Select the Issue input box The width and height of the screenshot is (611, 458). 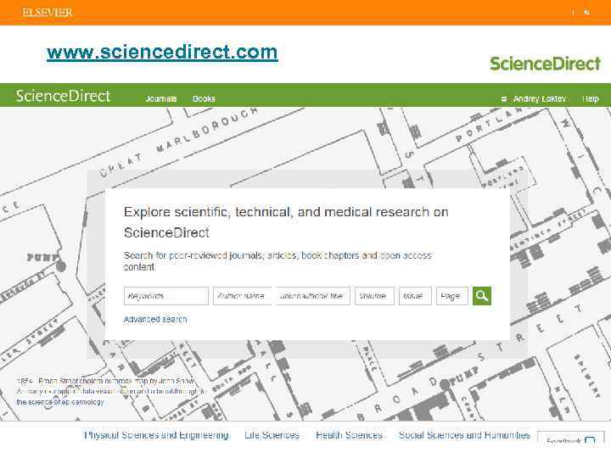(x=416, y=296)
